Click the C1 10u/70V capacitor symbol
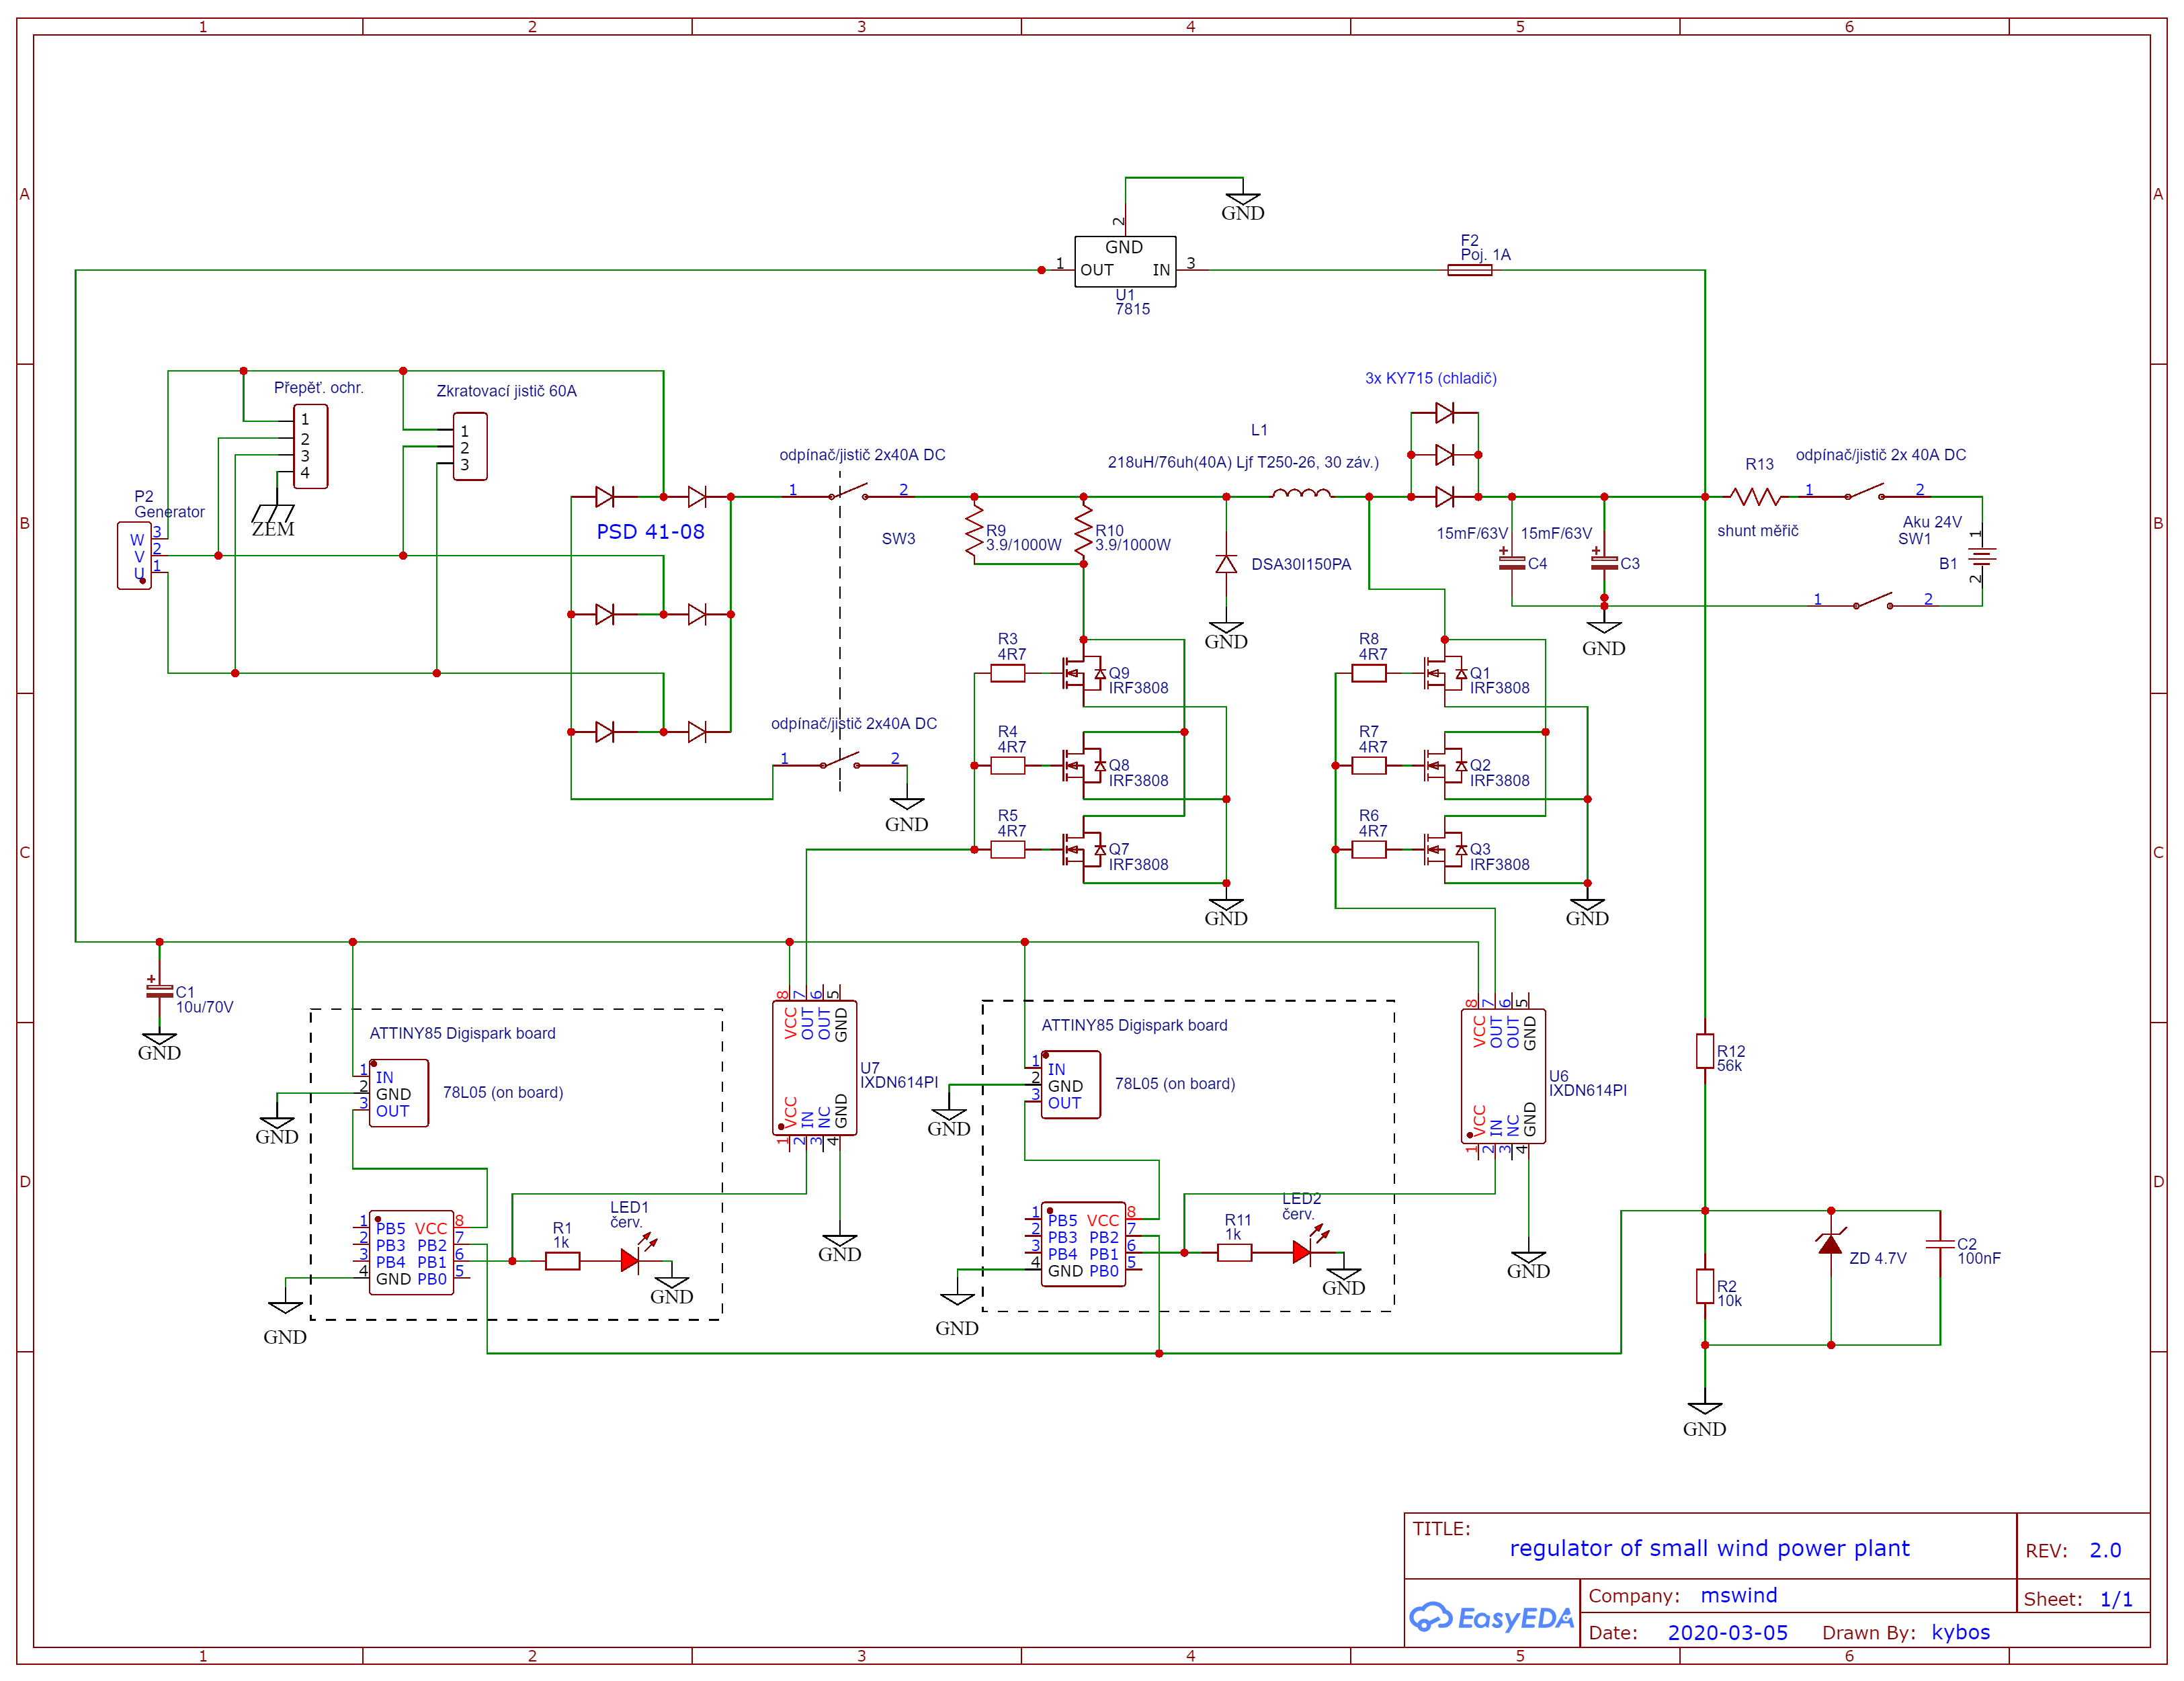2184x1681 pixels. coord(159,990)
